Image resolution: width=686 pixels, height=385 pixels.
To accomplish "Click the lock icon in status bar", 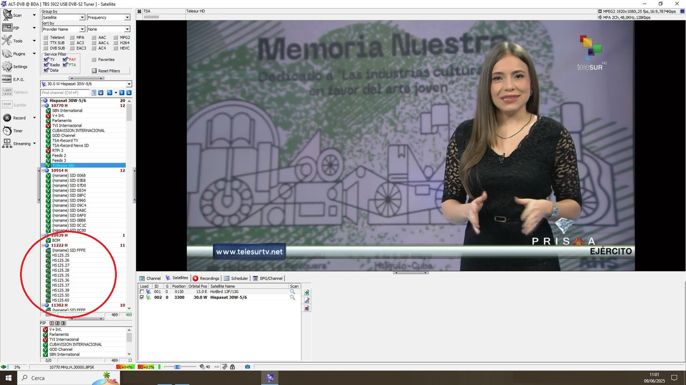I will pyautogui.click(x=233, y=367).
